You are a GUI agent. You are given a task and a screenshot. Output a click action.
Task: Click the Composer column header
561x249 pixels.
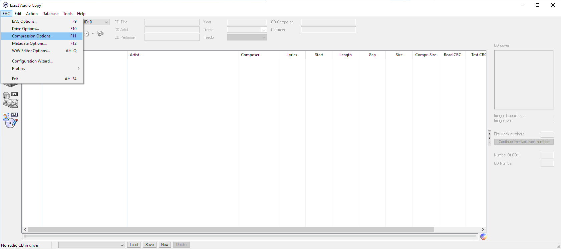pos(259,55)
